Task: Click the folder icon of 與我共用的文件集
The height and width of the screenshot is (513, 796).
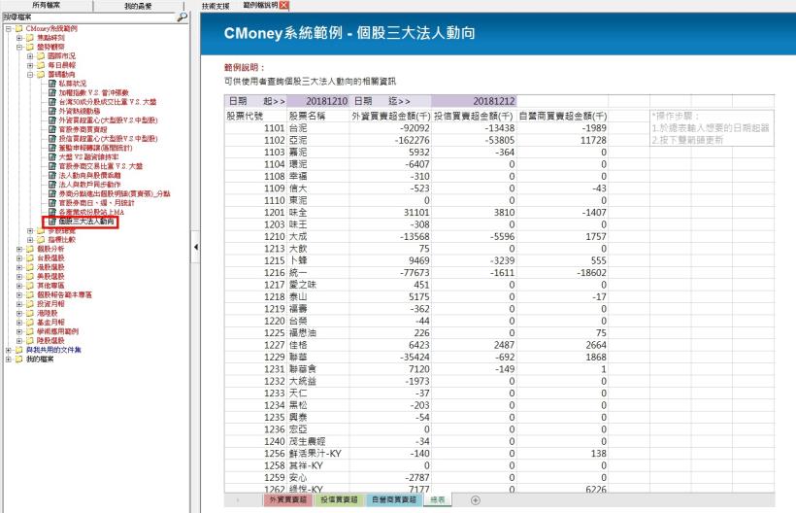Action: click(19, 350)
